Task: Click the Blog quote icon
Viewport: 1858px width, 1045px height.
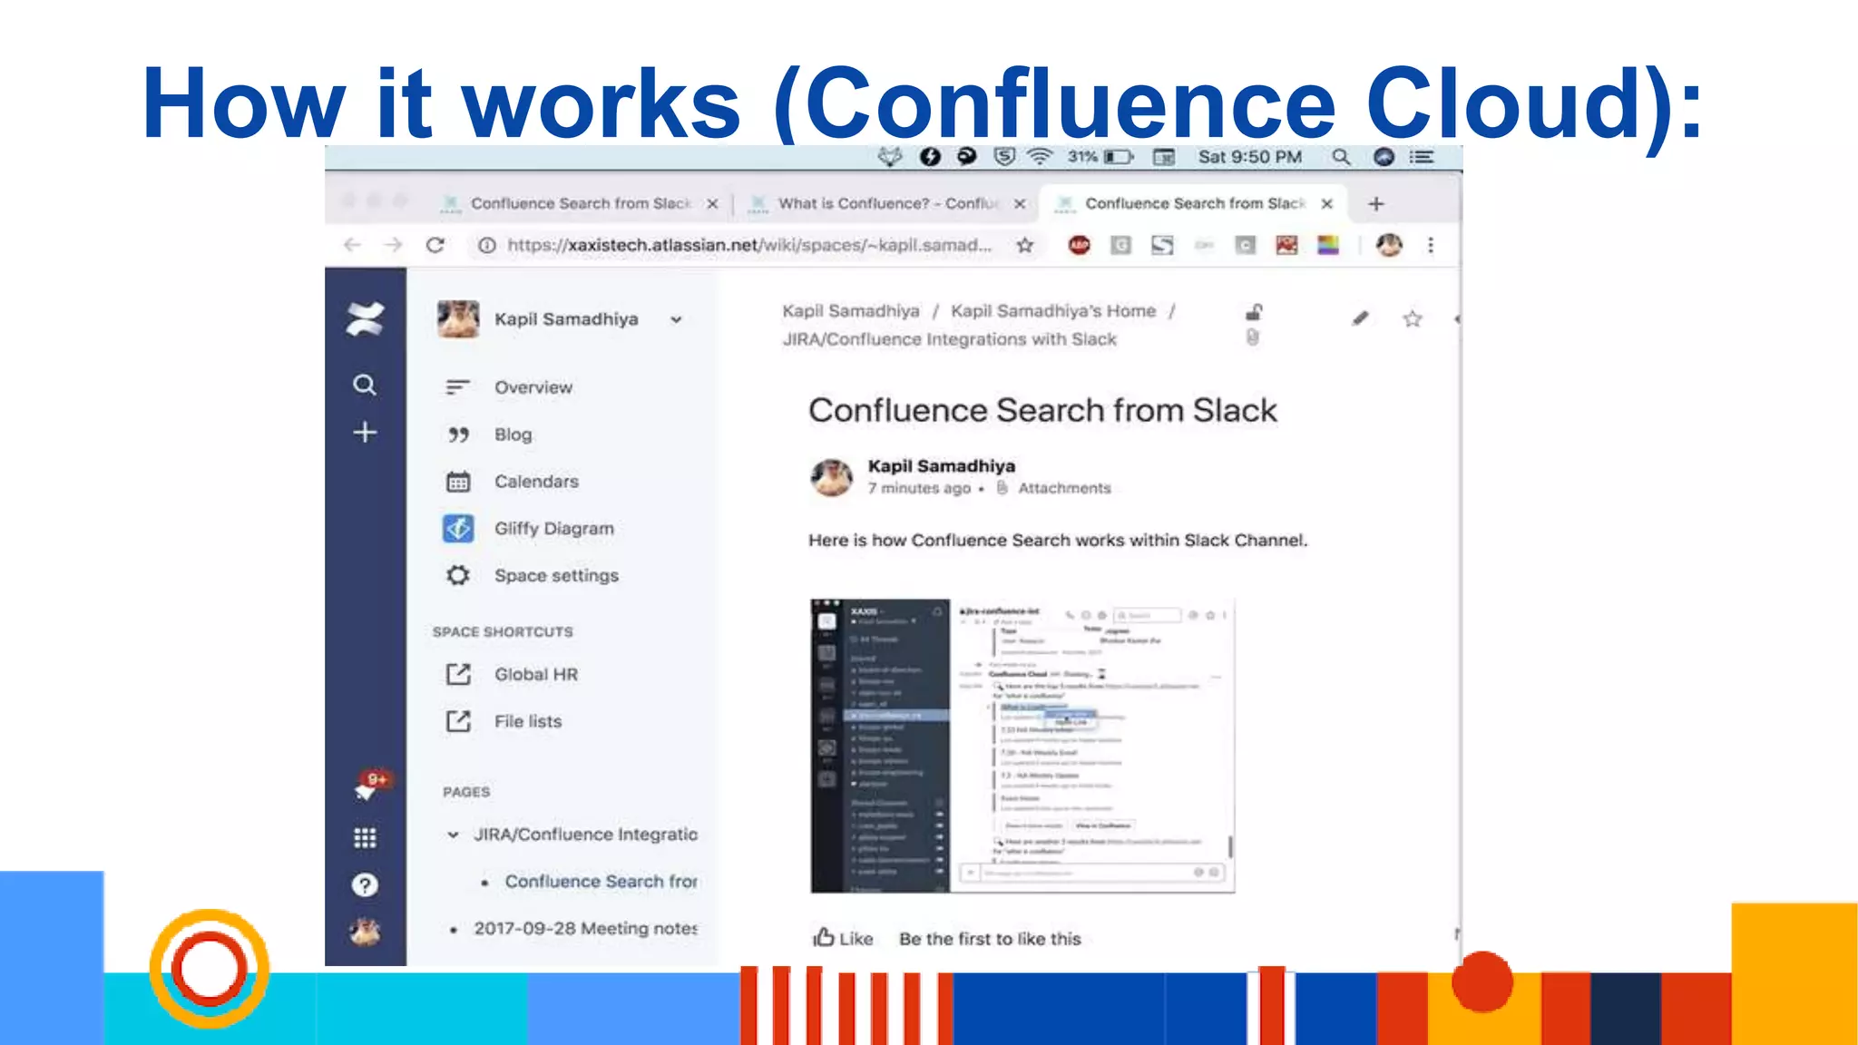Action: (458, 435)
